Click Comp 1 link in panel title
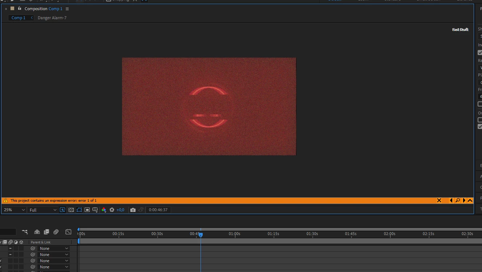Image resolution: width=482 pixels, height=272 pixels. click(x=56, y=9)
